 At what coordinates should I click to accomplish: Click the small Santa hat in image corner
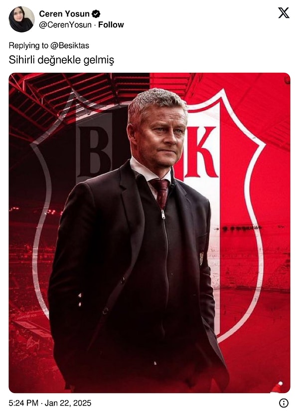278,387
